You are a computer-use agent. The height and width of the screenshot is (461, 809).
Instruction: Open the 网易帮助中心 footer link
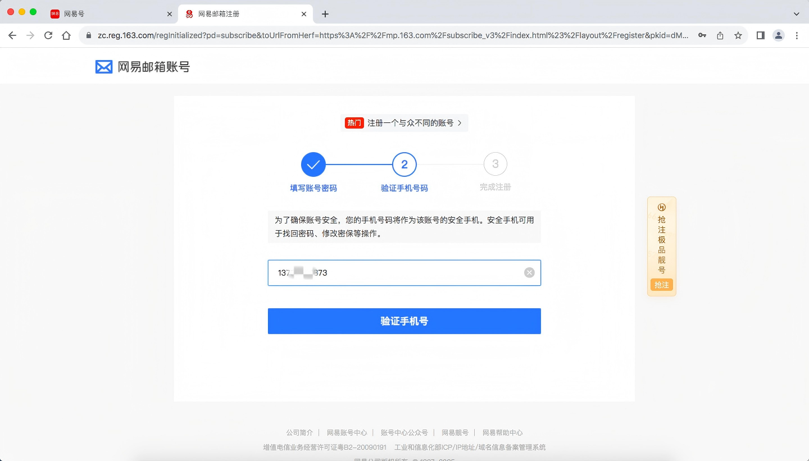[x=502, y=433]
